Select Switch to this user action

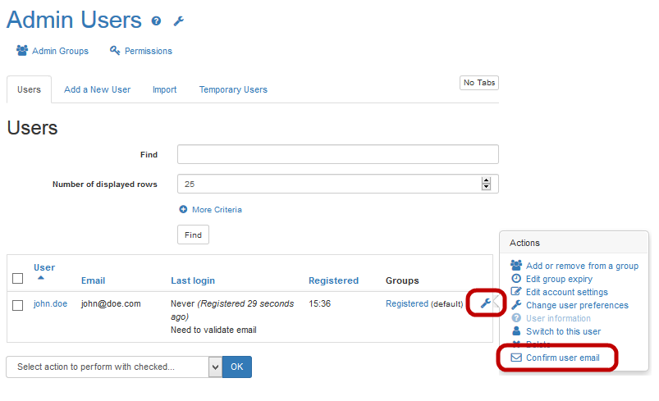[x=563, y=331]
